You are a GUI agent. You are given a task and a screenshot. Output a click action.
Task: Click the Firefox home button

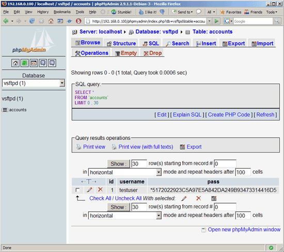coord(51,21)
